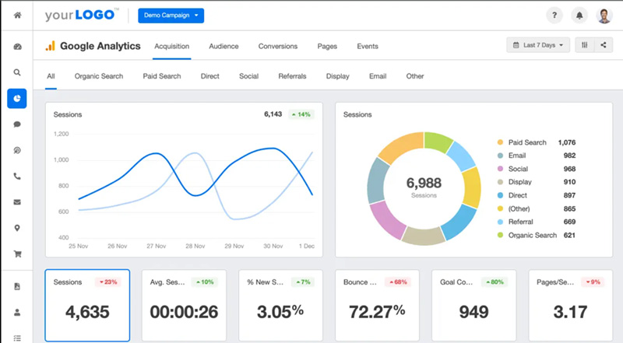Viewport: 623px width, 343px height.
Task: Open the help question mark icon
Action: click(x=554, y=16)
